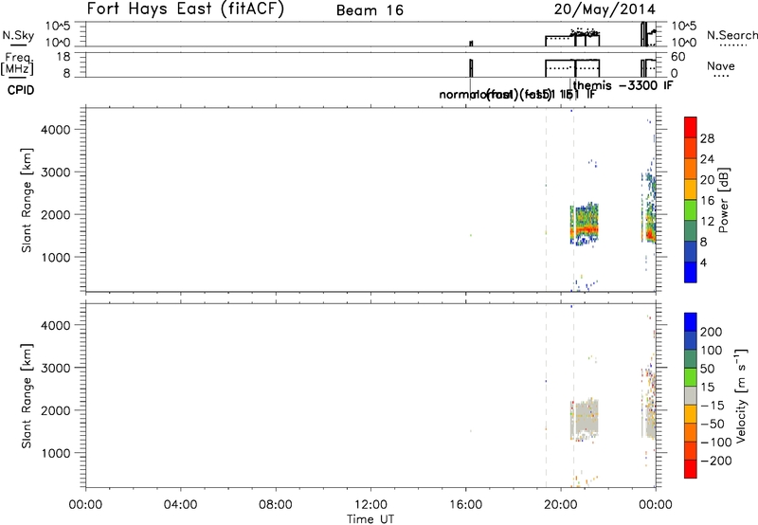Click the "12" Power colorbar tick label
Screen dimensions: 758x525
tap(707, 222)
